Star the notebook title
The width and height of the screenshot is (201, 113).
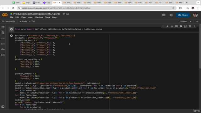pyautogui.click(x=63, y=14)
